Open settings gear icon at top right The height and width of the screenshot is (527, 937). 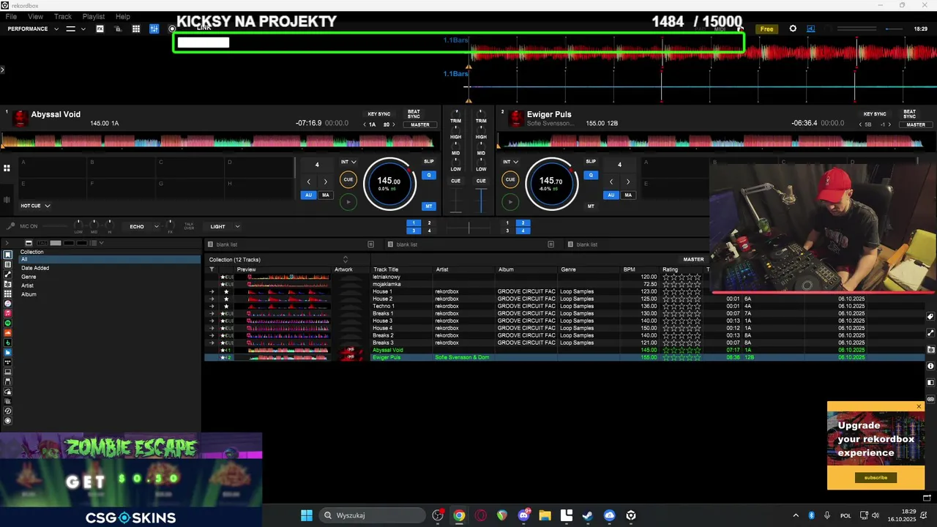tap(793, 29)
